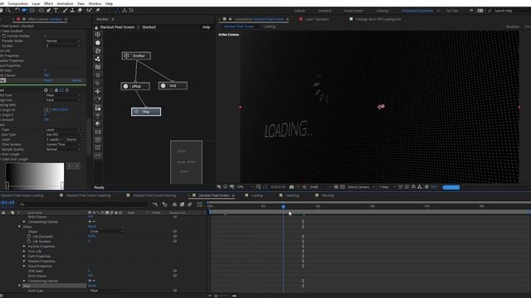Take a snapshot with the viewer camera icon
Screen dimensions: 531x298
pos(291,187)
